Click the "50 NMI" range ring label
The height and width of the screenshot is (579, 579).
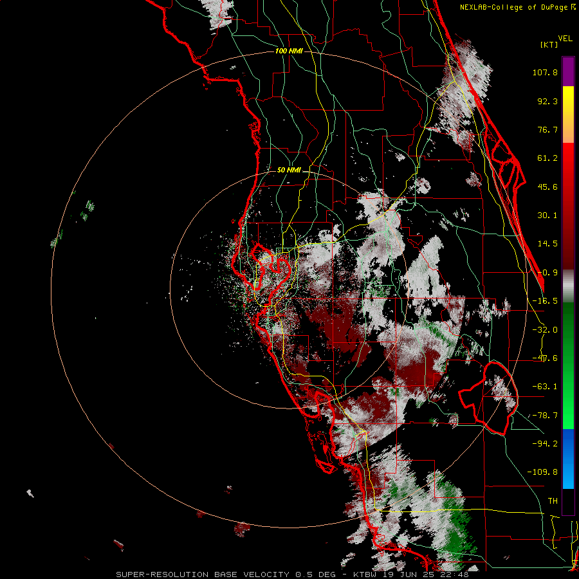[289, 170]
